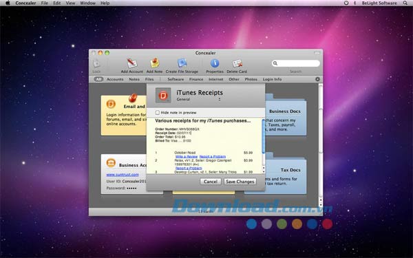The width and height of the screenshot is (413, 258).
Task: Open the Edit menu
Action: pyautogui.click(x=56, y=3)
